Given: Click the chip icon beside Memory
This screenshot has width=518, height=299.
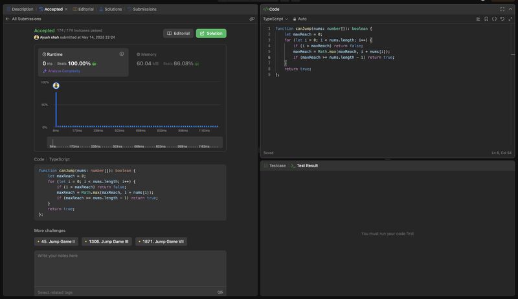Looking at the screenshot, I should click(139, 54).
